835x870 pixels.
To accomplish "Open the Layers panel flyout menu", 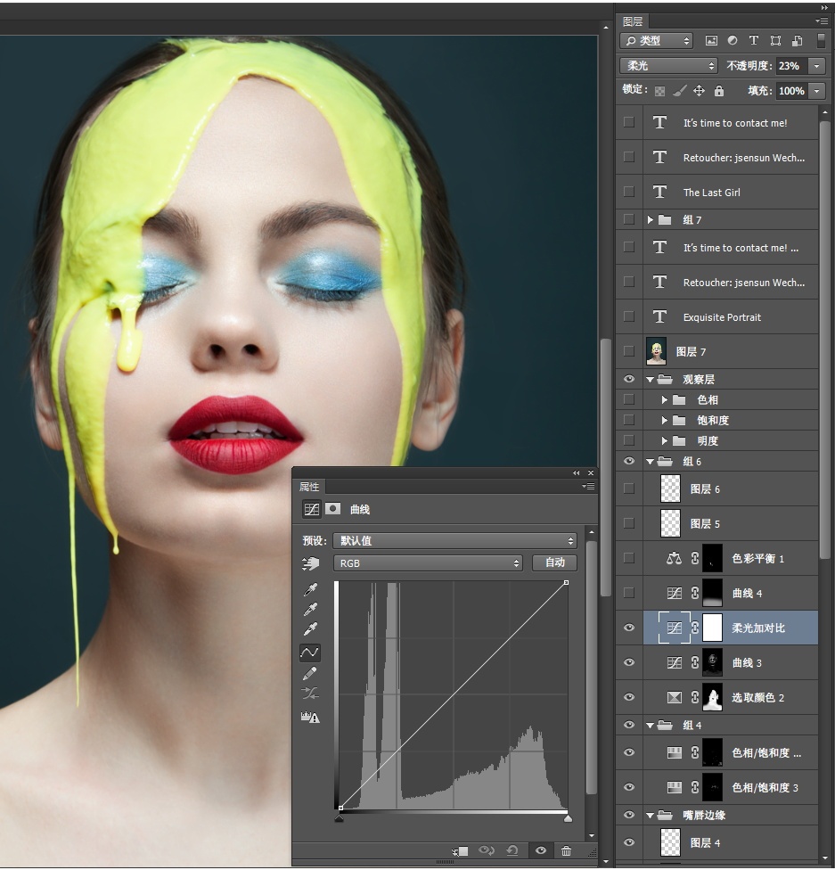I will pos(823,21).
